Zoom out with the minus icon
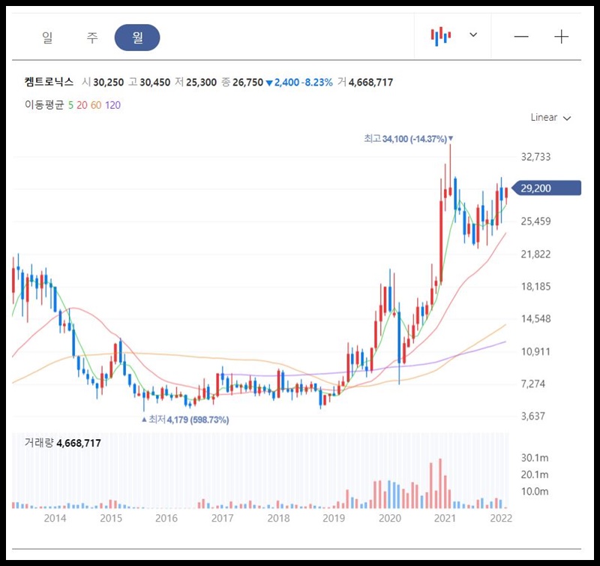This screenshot has height=566, width=600. click(x=521, y=37)
